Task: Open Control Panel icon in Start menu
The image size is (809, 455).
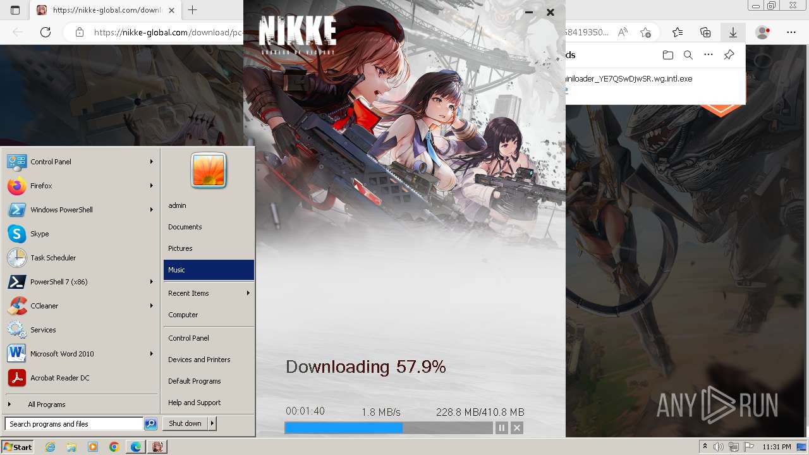Action: point(17,162)
